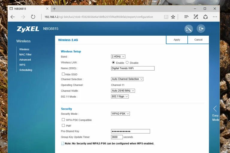Screen dimensions: 230x153
Task: Open Reading view book icon
Action: point(166,17)
